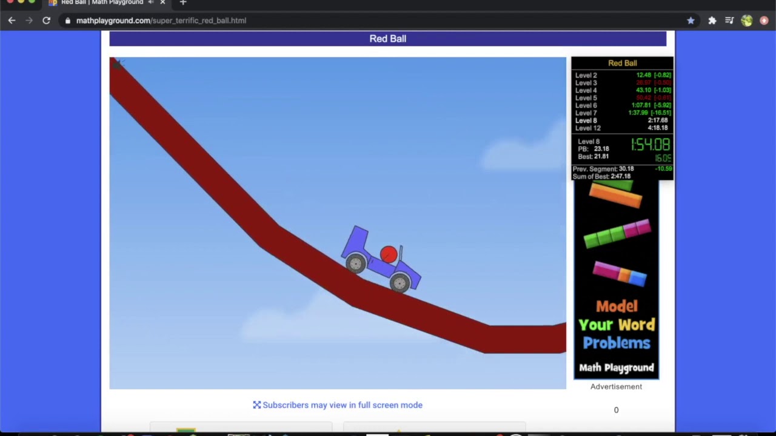The height and width of the screenshot is (436, 776).
Task: Click the Math Playground logo text in ad
Action: click(x=617, y=368)
